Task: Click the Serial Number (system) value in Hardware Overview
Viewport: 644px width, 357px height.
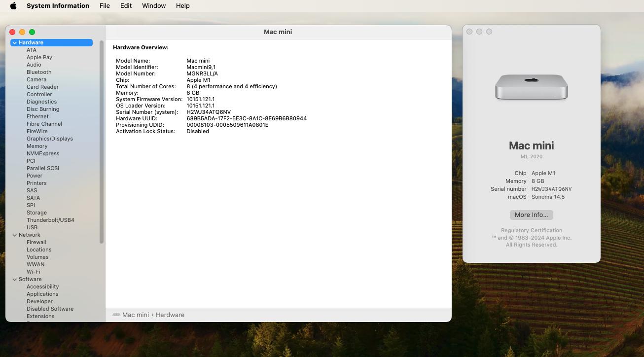Action: 209,112
